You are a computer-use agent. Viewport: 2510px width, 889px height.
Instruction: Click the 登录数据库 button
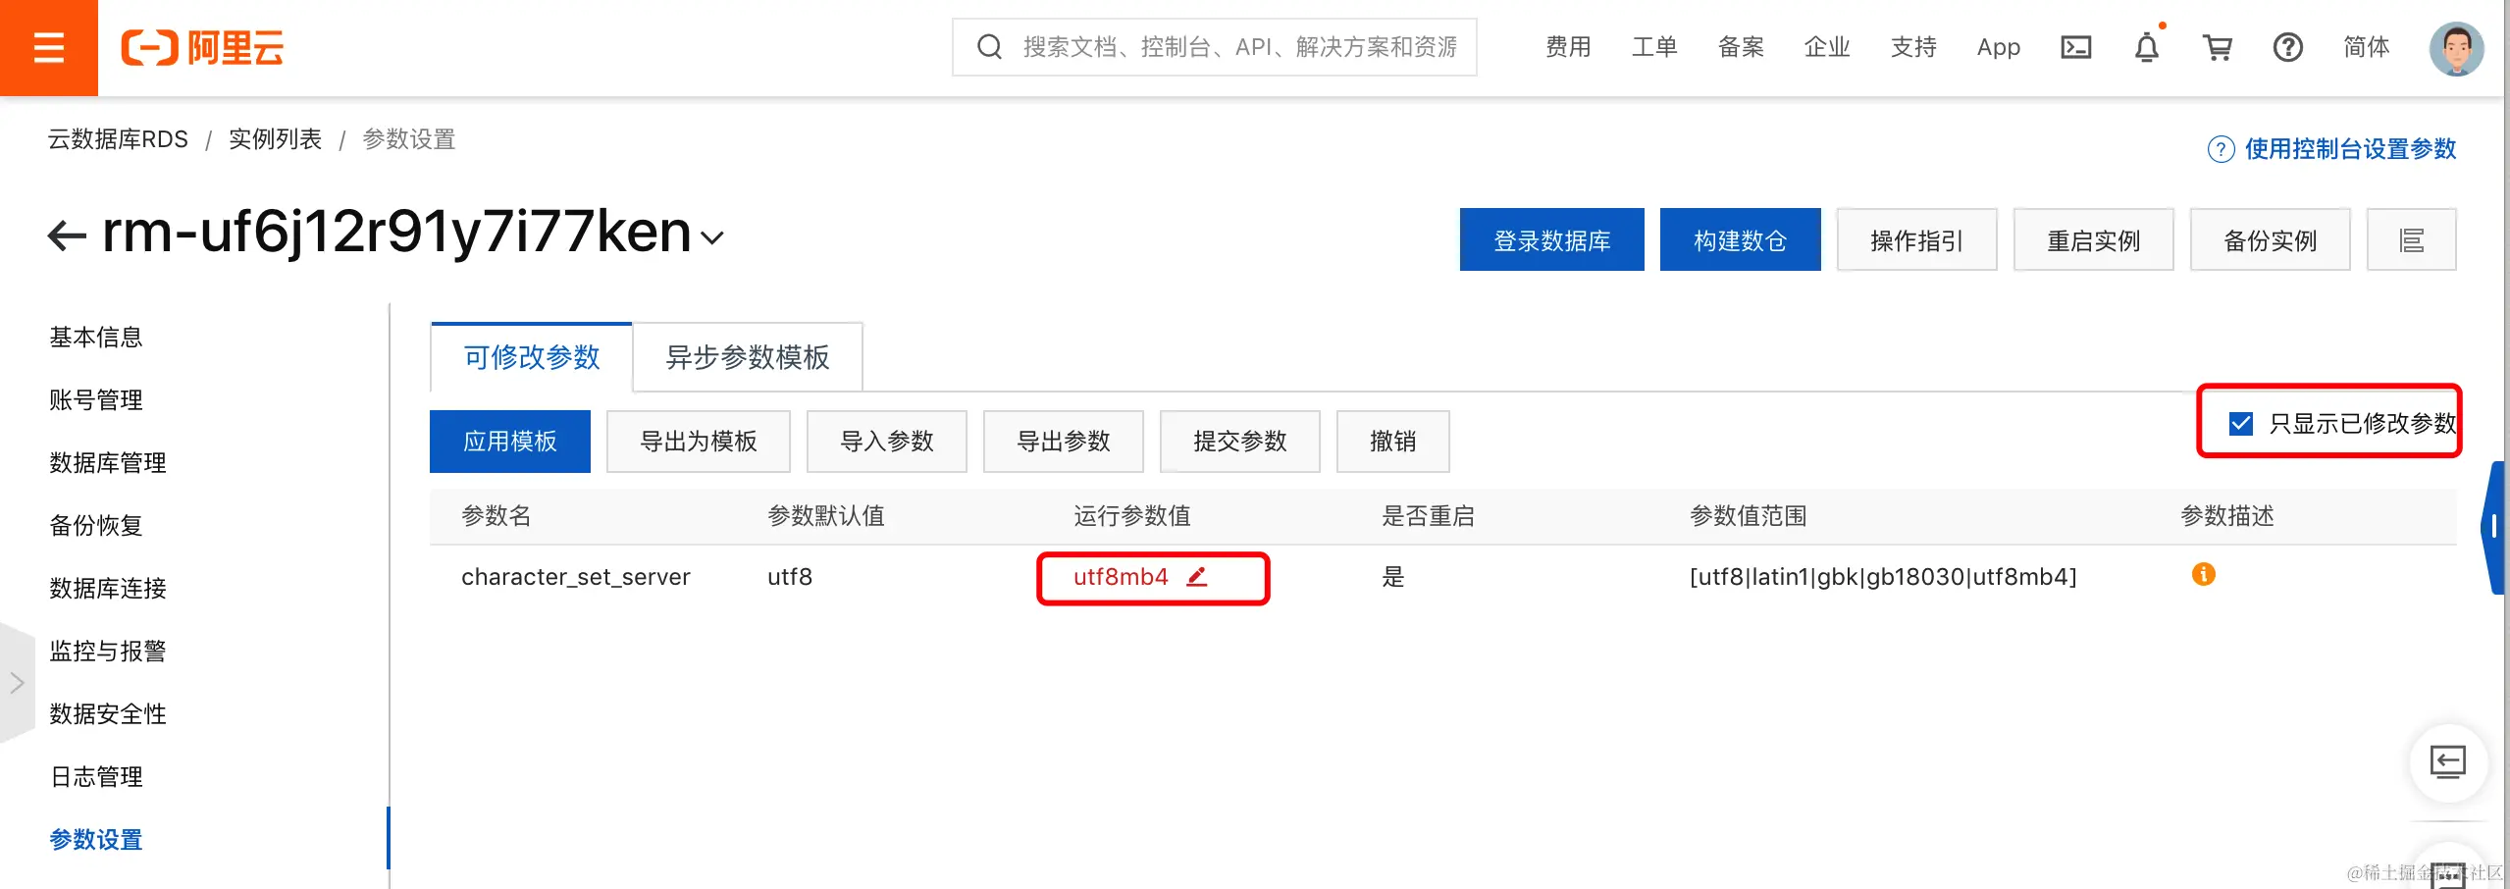click(x=1551, y=239)
